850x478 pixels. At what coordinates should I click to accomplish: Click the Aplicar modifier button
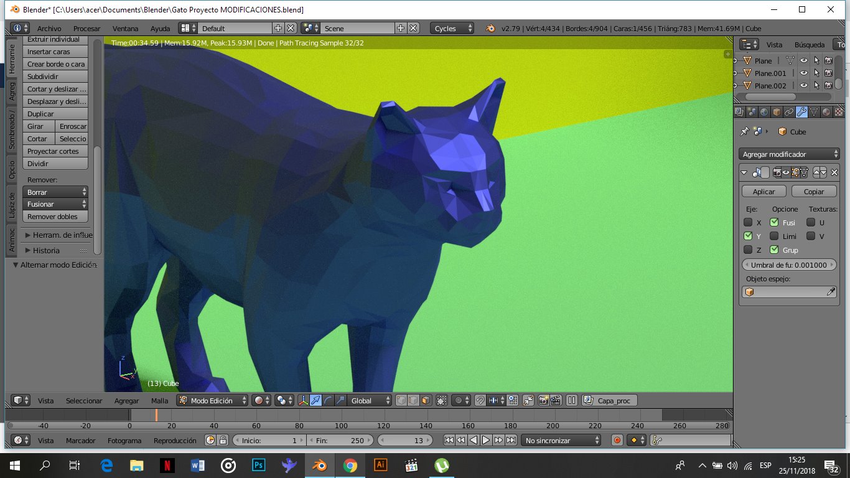[x=764, y=192]
